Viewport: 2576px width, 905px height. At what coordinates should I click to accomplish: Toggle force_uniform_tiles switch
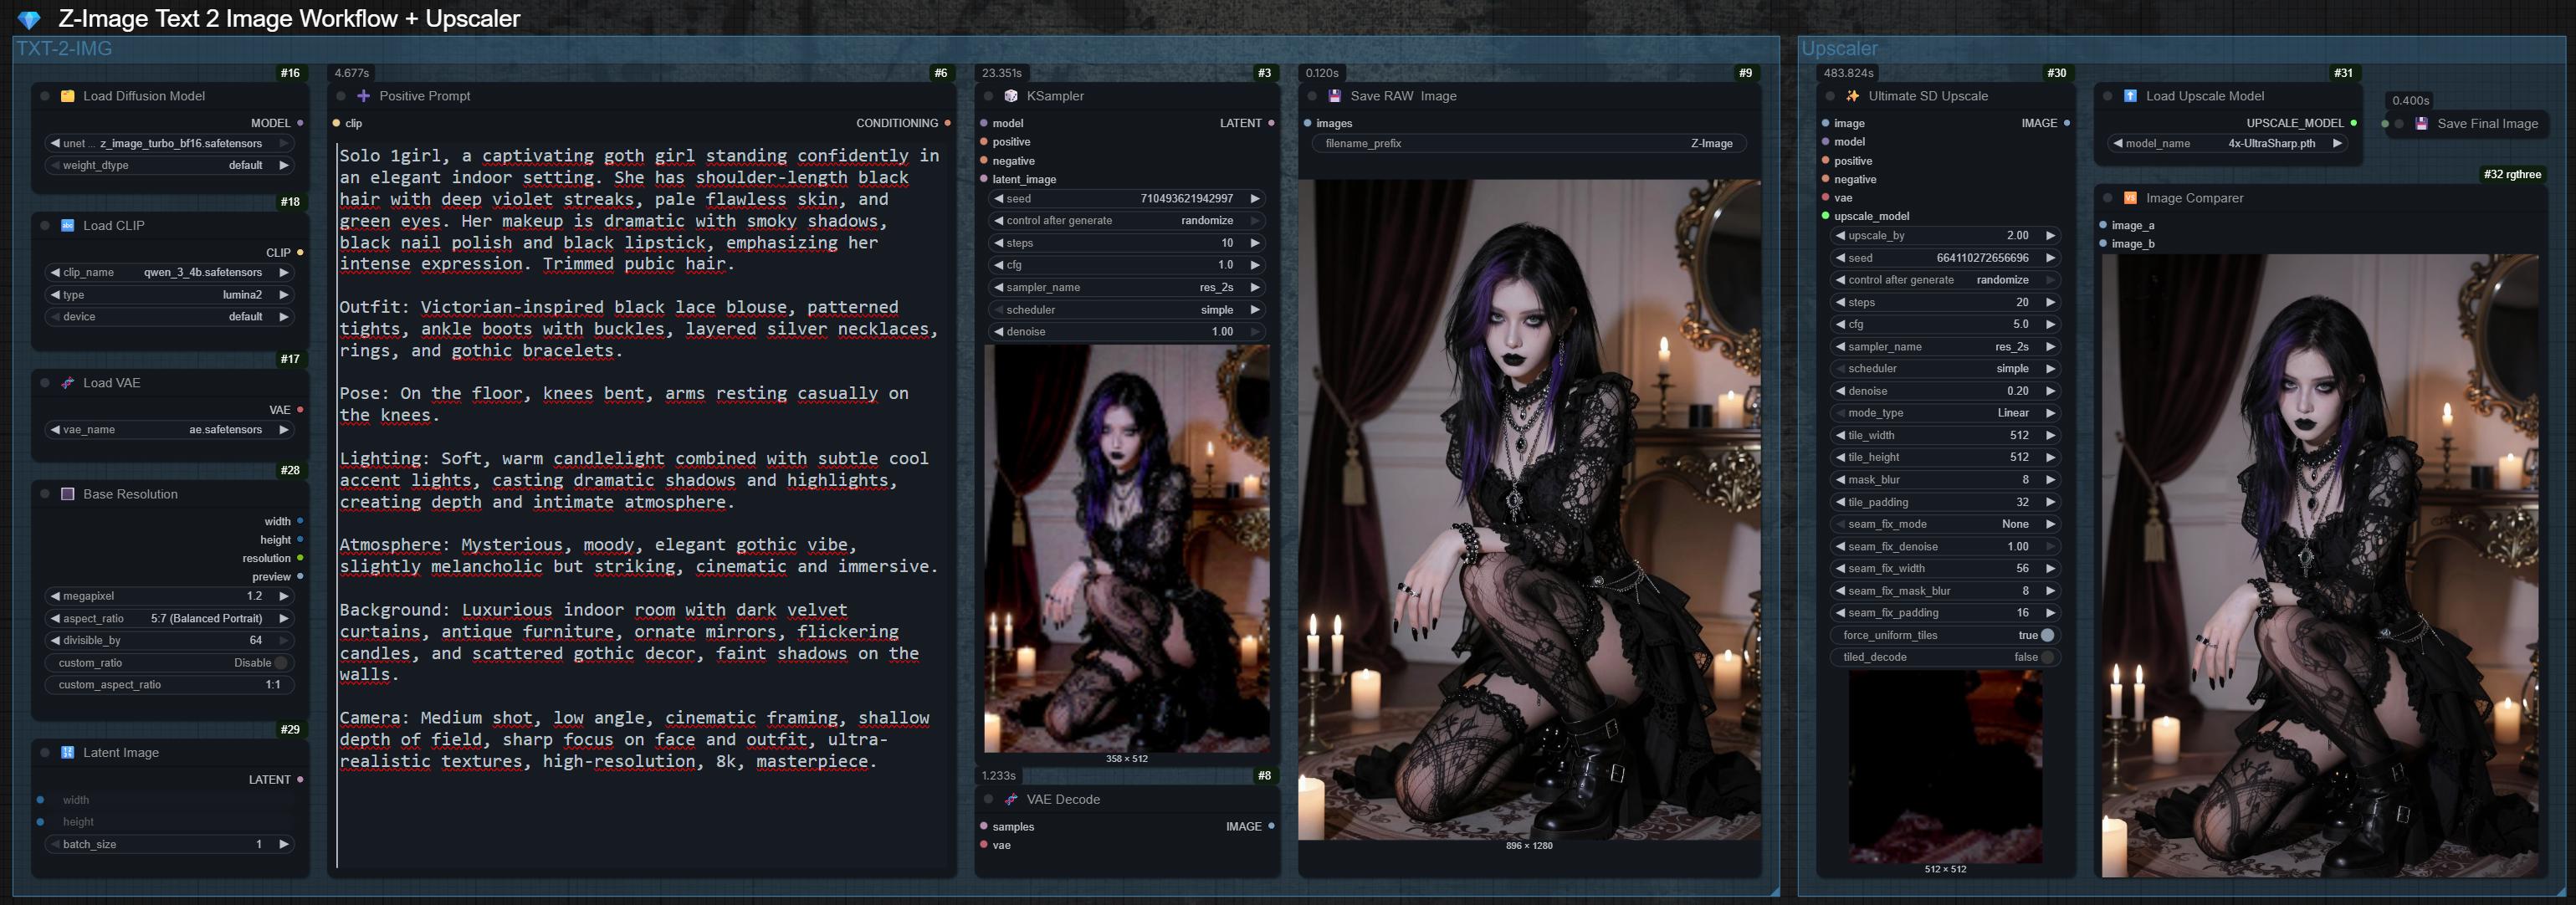2047,635
